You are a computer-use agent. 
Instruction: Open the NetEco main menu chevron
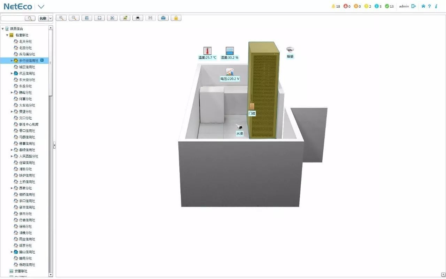point(41,7)
